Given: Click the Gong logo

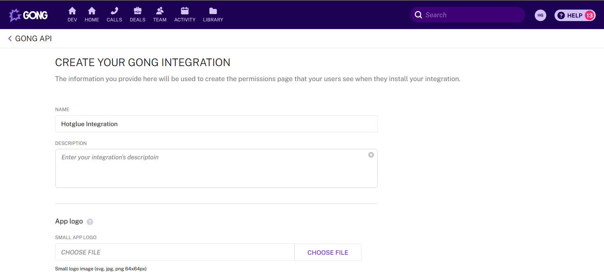Looking at the screenshot, I should [28, 15].
